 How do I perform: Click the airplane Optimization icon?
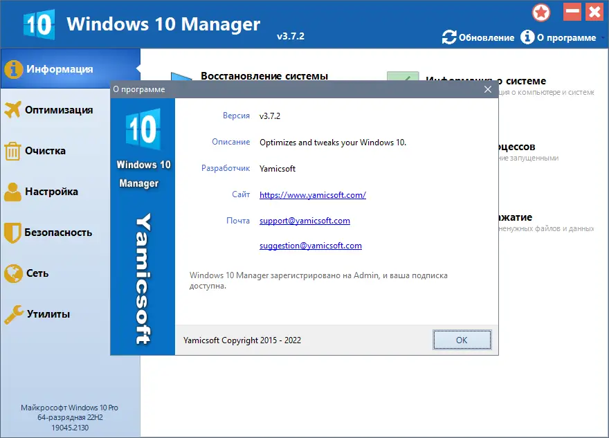click(x=13, y=109)
